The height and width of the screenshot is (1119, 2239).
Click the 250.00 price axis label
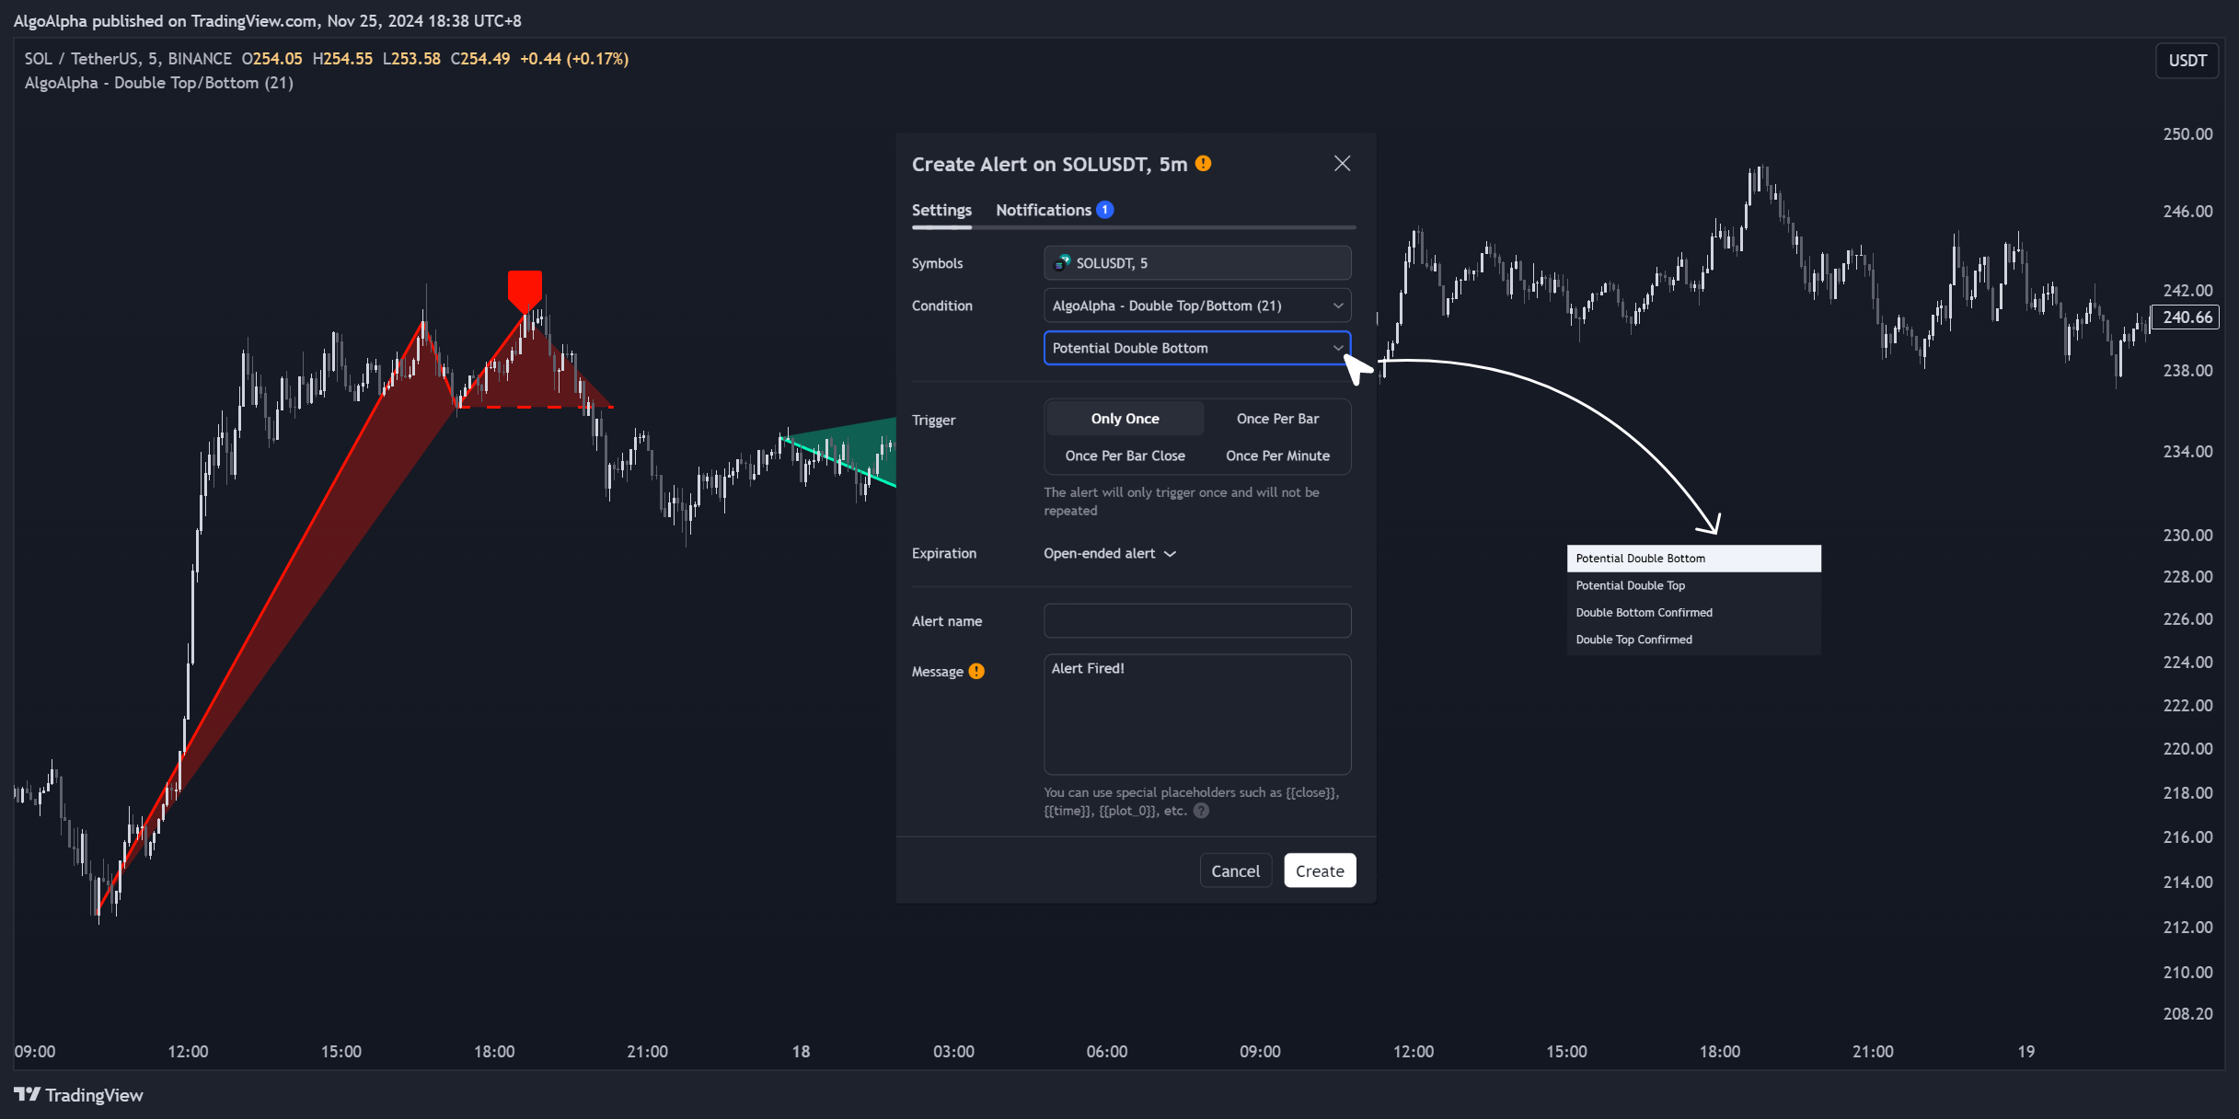click(2187, 134)
